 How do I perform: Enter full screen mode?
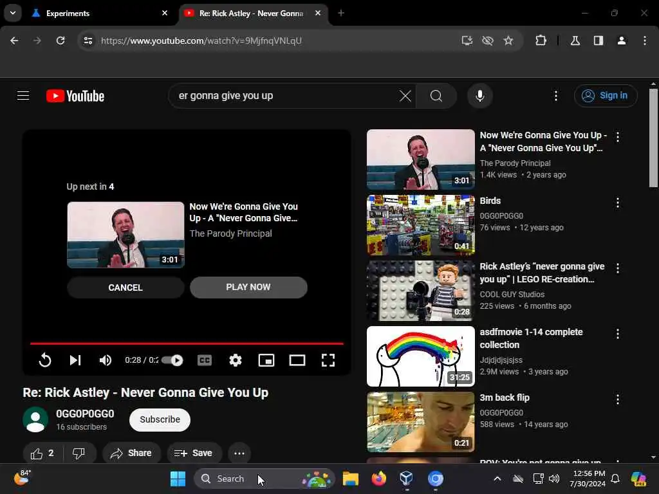[x=328, y=360]
